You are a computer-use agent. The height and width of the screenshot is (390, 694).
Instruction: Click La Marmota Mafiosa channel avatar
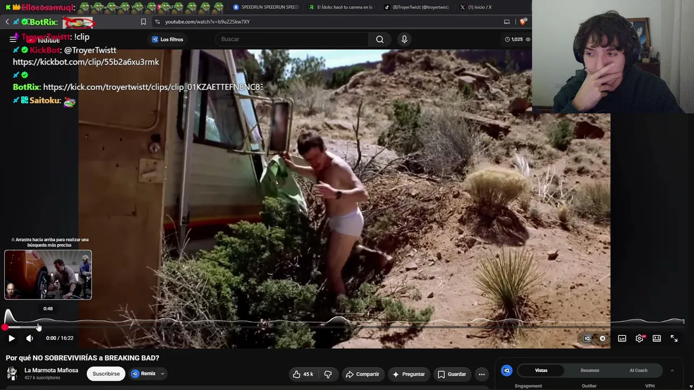tap(12, 373)
